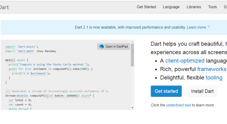Click the code sample's vertical scrollbar thumb

132,54
